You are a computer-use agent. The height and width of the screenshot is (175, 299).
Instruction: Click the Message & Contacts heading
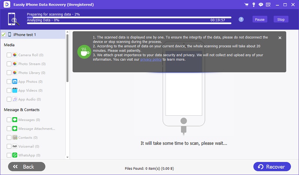(22, 110)
